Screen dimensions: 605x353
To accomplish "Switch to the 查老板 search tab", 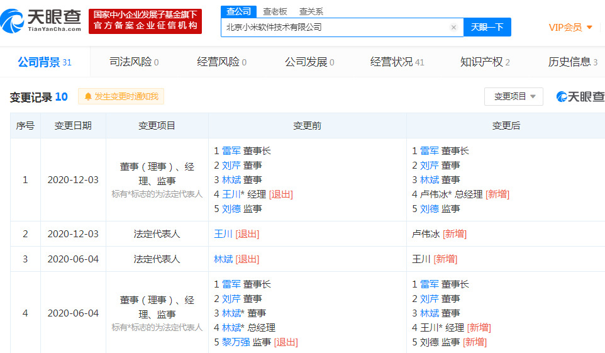I will [275, 11].
